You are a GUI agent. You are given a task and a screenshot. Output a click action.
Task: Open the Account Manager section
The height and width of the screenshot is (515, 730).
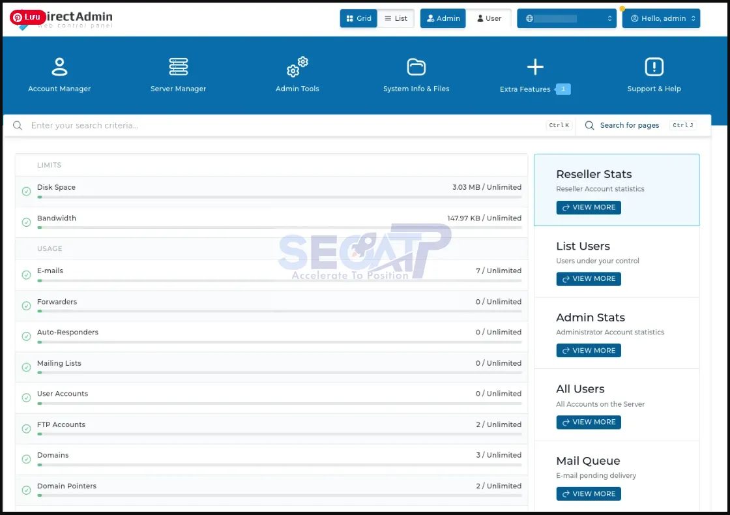click(x=59, y=73)
